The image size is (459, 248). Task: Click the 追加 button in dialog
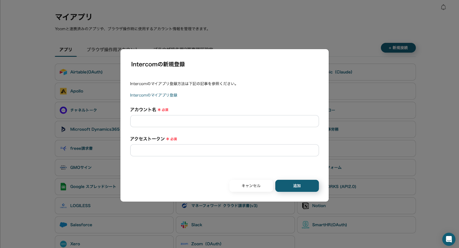(x=297, y=186)
